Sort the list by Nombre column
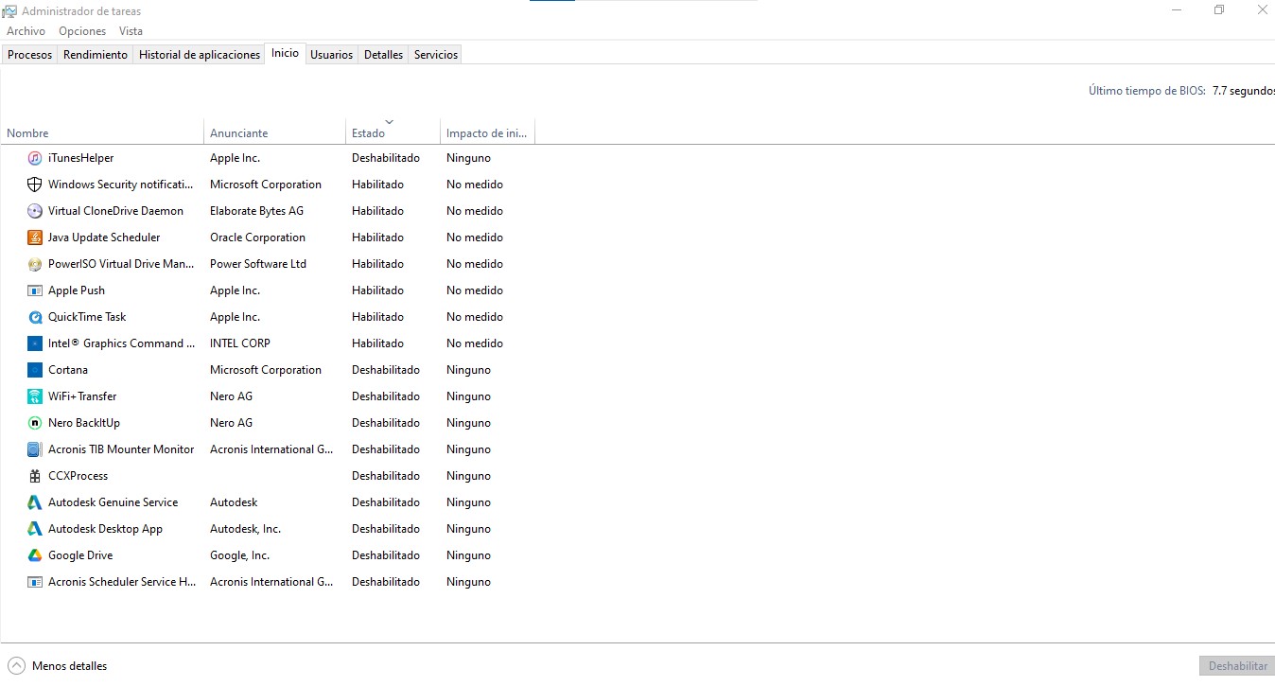 [x=102, y=132]
